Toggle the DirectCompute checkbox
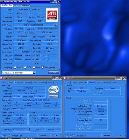 tap(43, 67)
